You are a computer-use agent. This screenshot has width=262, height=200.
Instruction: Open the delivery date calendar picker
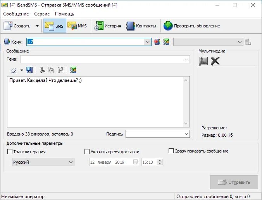pos(136,162)
